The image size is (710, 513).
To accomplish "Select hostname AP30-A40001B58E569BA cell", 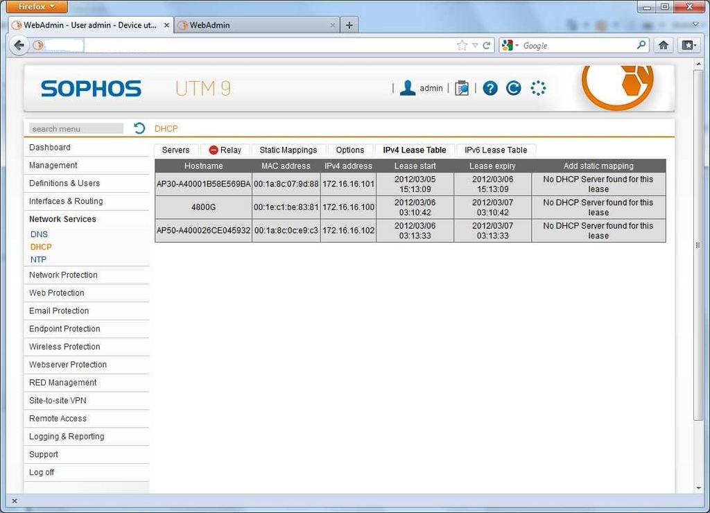I will tap(203, 184).
